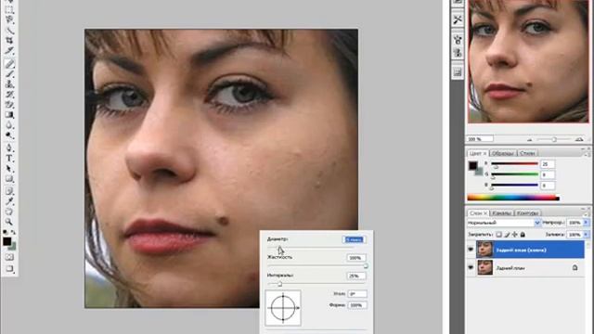Toggle lock position in Layers panel
The image size is (594, 334).
(515, 235)
